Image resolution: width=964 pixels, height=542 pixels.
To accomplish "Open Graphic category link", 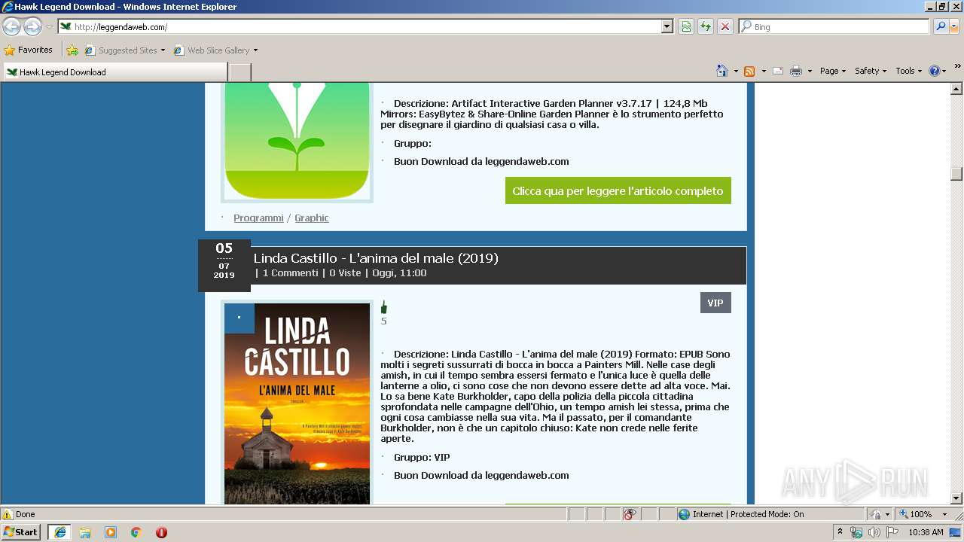I will point(312,218).
